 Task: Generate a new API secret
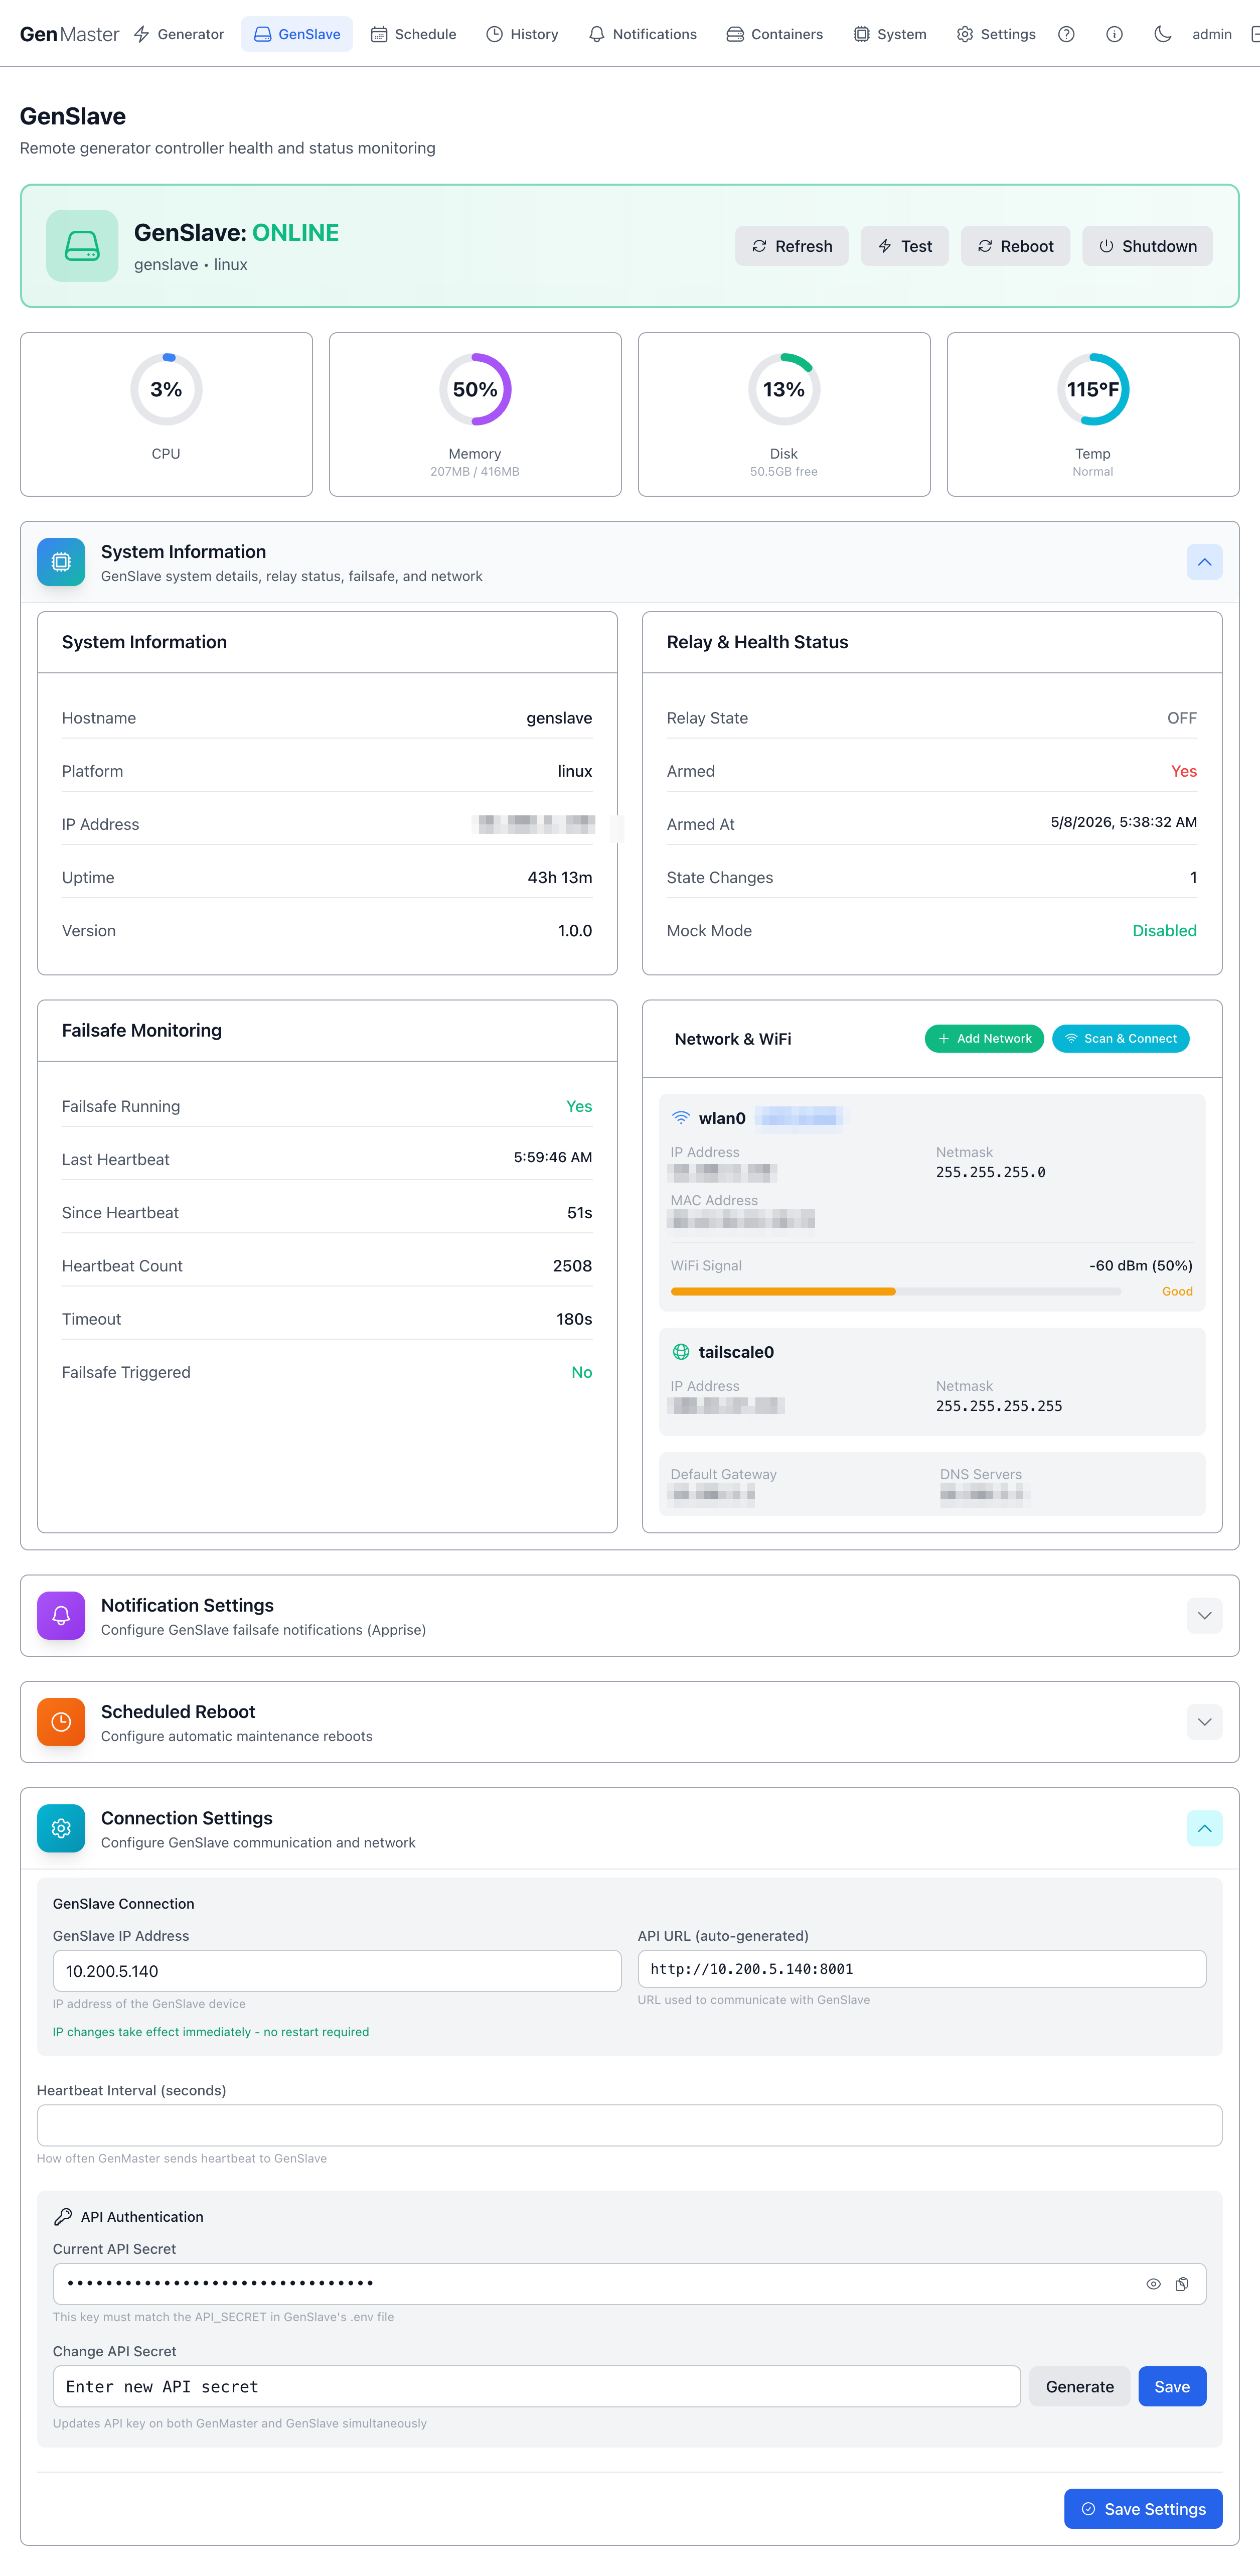[1079, 2386]
